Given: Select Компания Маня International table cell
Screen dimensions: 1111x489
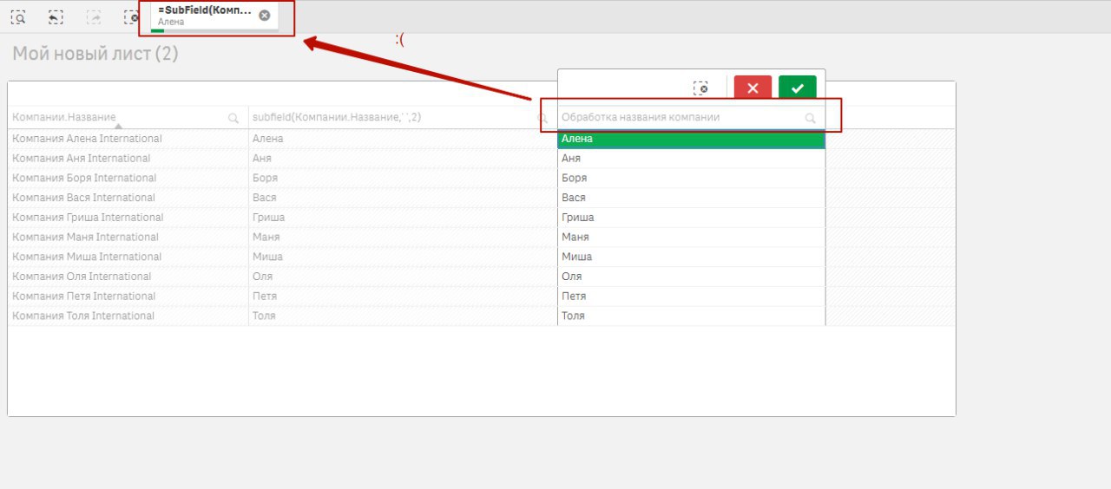Looking at the screenshot, I should click(128, 237).
